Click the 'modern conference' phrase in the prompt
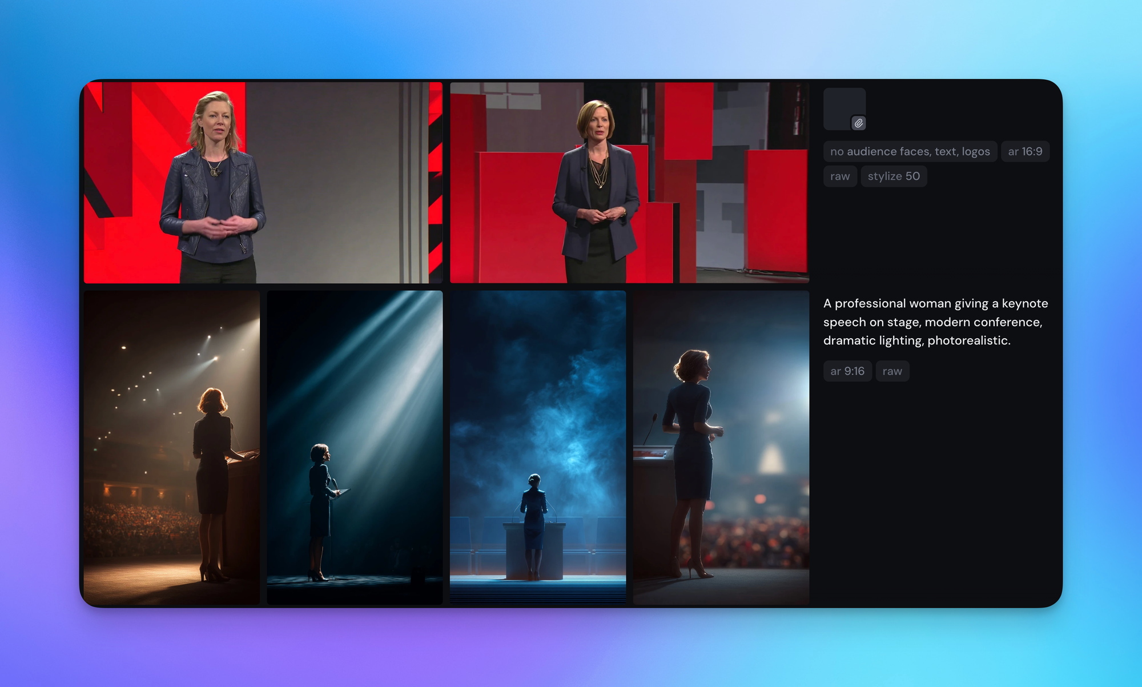Image resolution: width=1142 pixels, height=687 pixels. [x=982, y=322]
